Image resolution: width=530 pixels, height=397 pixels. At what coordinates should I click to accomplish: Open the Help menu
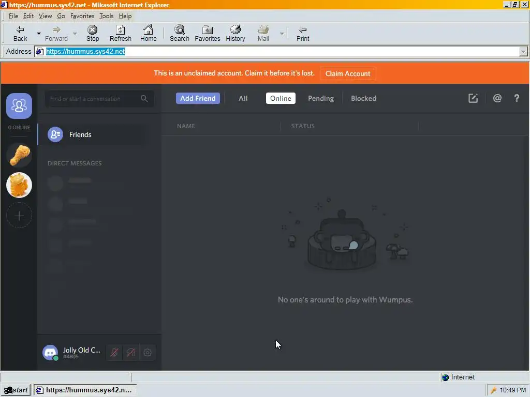coord(125,16)
